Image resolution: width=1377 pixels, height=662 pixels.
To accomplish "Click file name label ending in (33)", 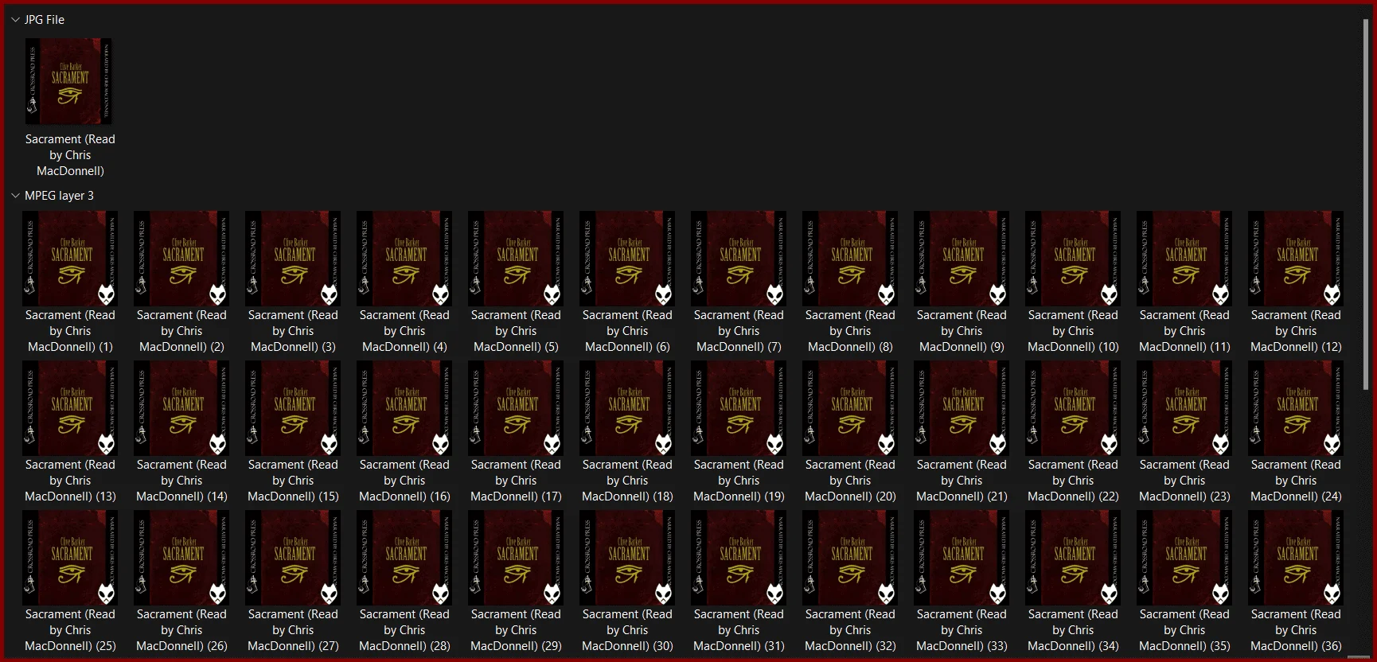I will coord(962,630).
